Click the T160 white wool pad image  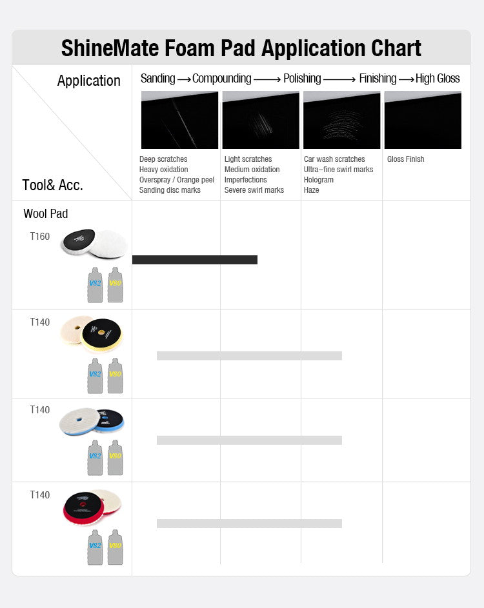[94, 244]
